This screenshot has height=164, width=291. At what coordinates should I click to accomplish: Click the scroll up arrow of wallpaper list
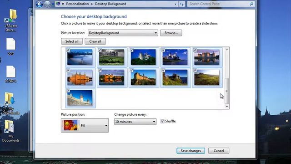coord(227,50)
